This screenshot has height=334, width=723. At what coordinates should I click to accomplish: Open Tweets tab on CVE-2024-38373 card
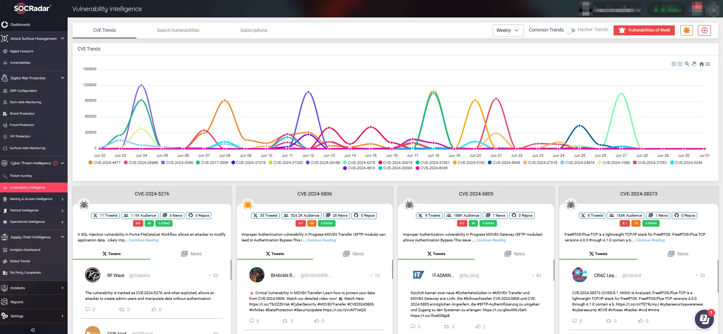(x=598, y=254)
